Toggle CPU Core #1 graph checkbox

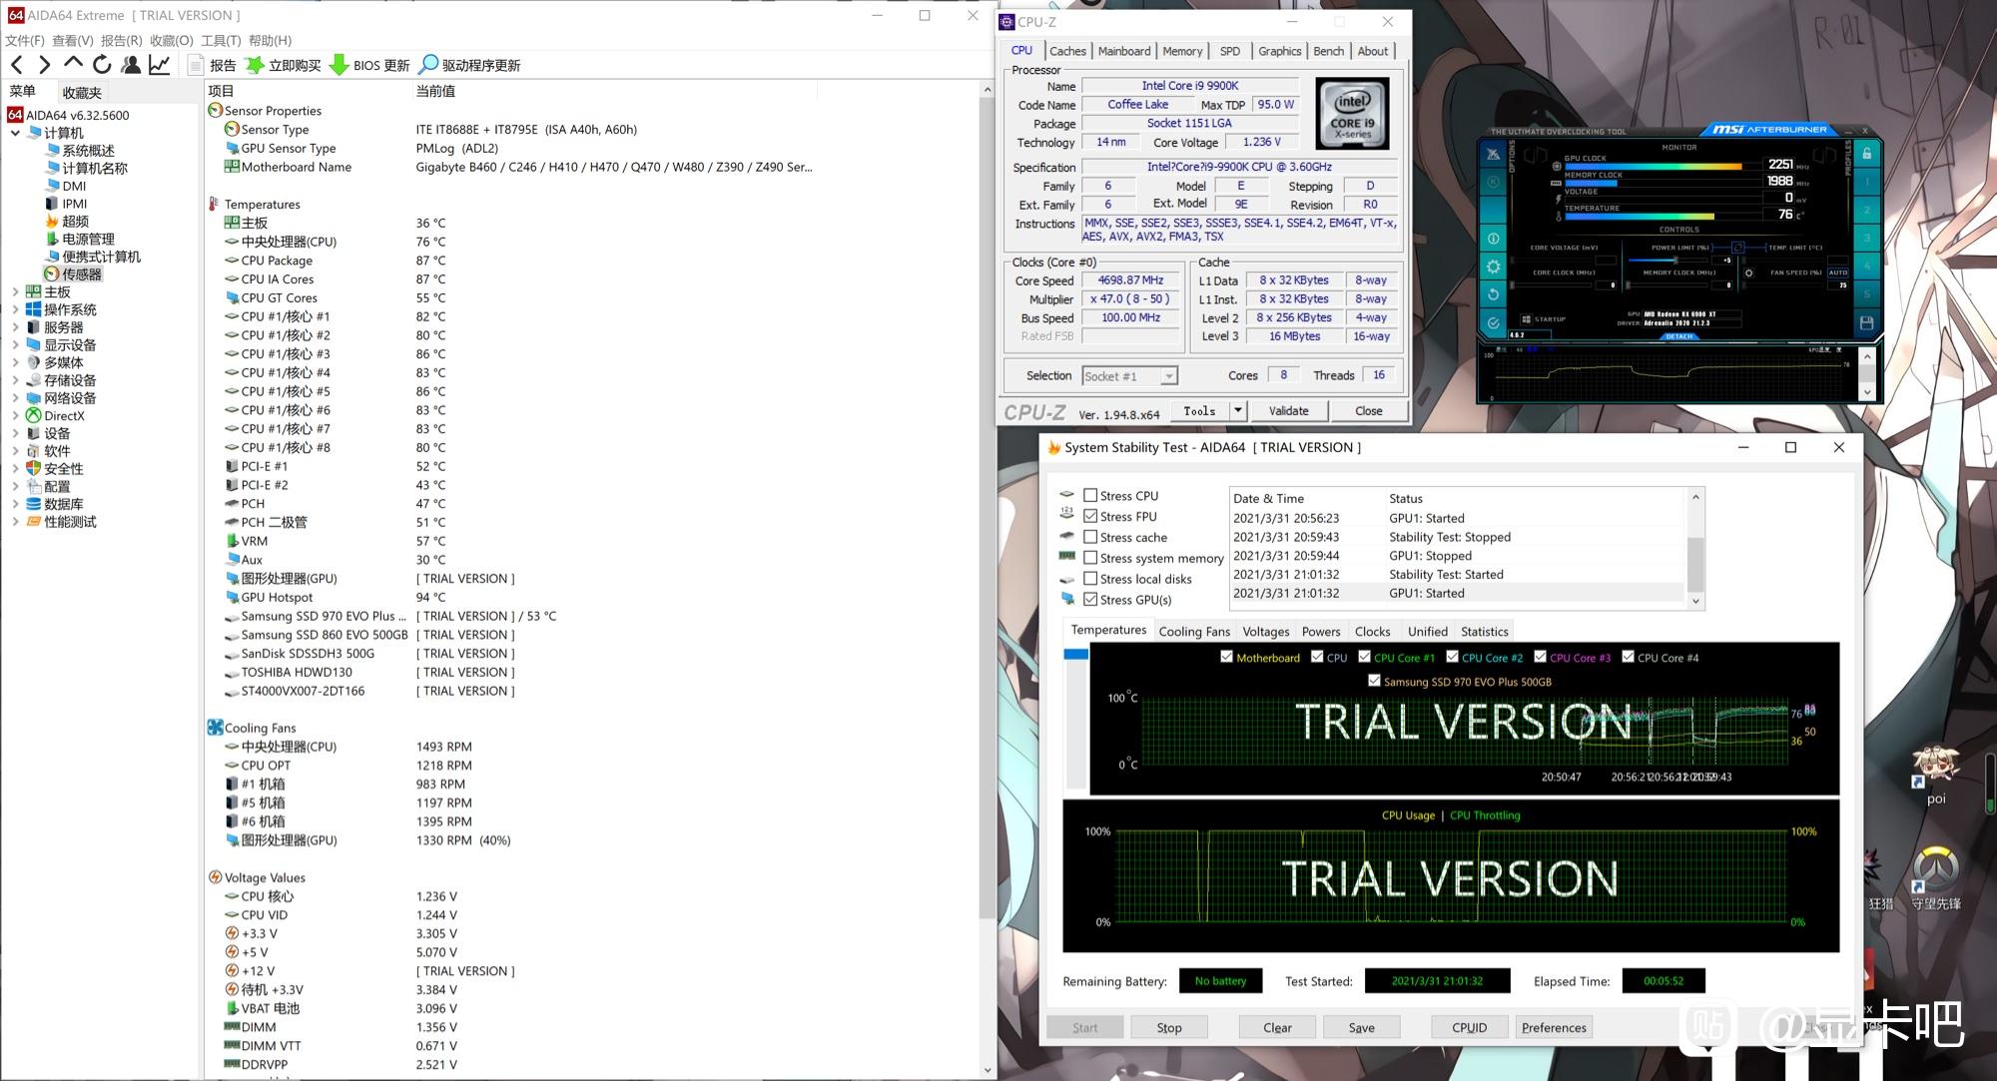pyautogui.click(x=1364, y=657)
